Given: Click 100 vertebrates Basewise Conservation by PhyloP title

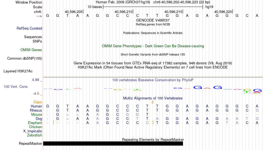Looking at the screenshot, I should click(153, 80).
